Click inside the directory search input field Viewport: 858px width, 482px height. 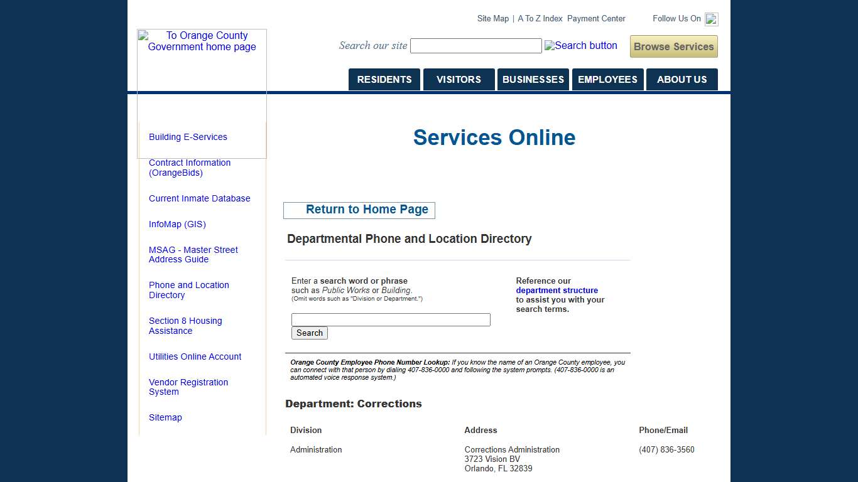click(x=390, y=319)
